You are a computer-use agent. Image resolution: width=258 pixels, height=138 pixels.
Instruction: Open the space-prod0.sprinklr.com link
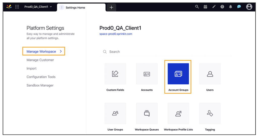[x=116, y=34]
